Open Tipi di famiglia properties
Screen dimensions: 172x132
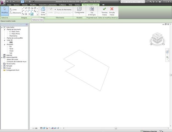pos(92,11)
